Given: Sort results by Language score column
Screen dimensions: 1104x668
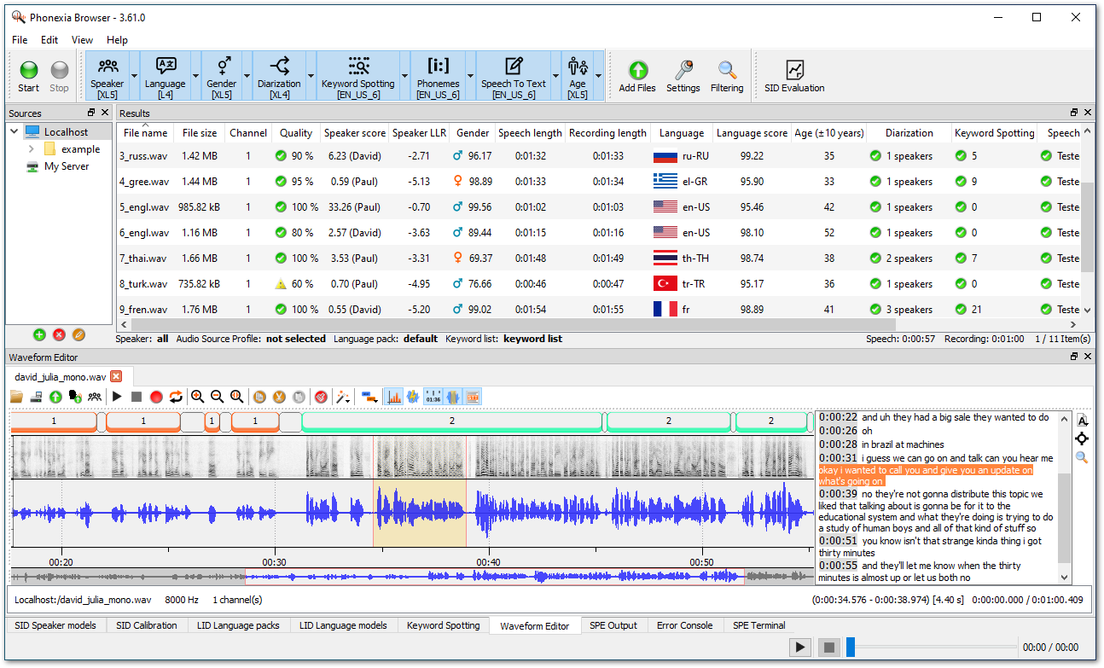Looking at the screenshot, I should coord(751,133).
